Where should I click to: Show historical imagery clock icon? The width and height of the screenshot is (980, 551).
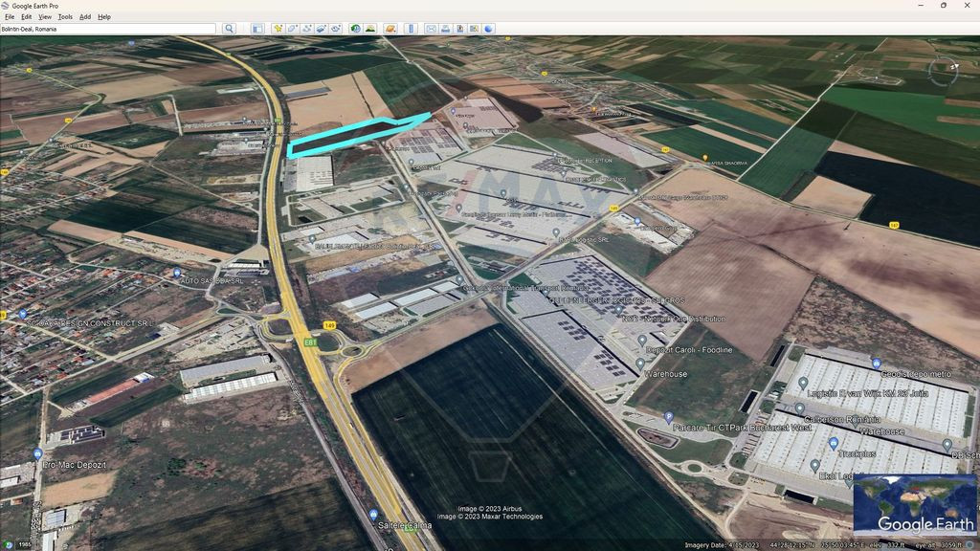(355, 29)
